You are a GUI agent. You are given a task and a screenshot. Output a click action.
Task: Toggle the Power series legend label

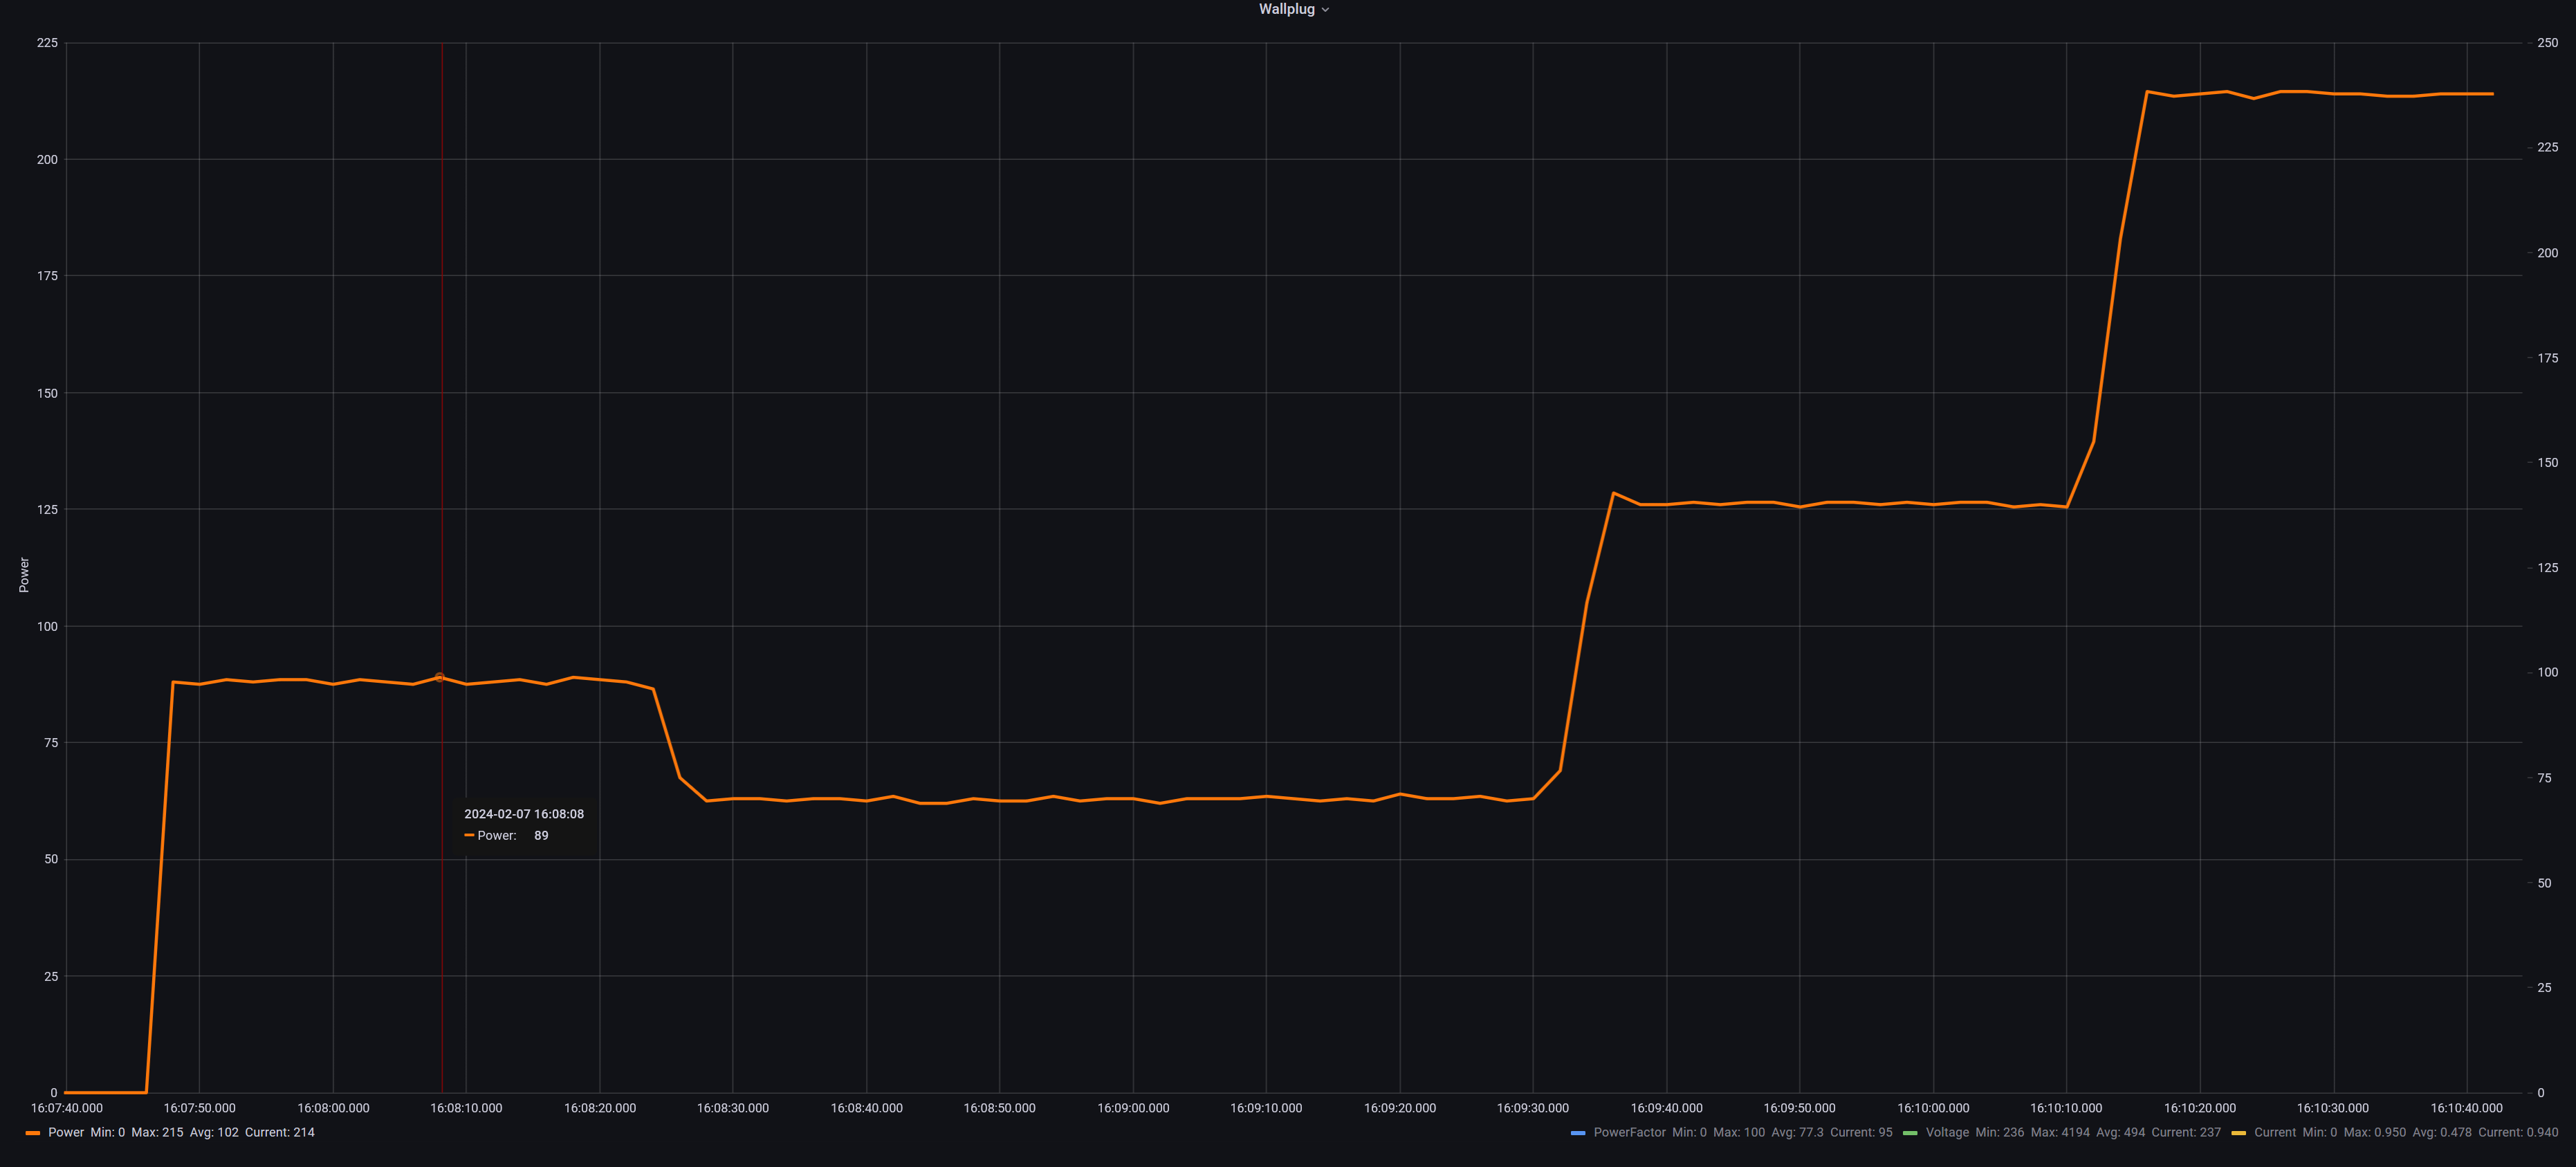(66, 1132)
